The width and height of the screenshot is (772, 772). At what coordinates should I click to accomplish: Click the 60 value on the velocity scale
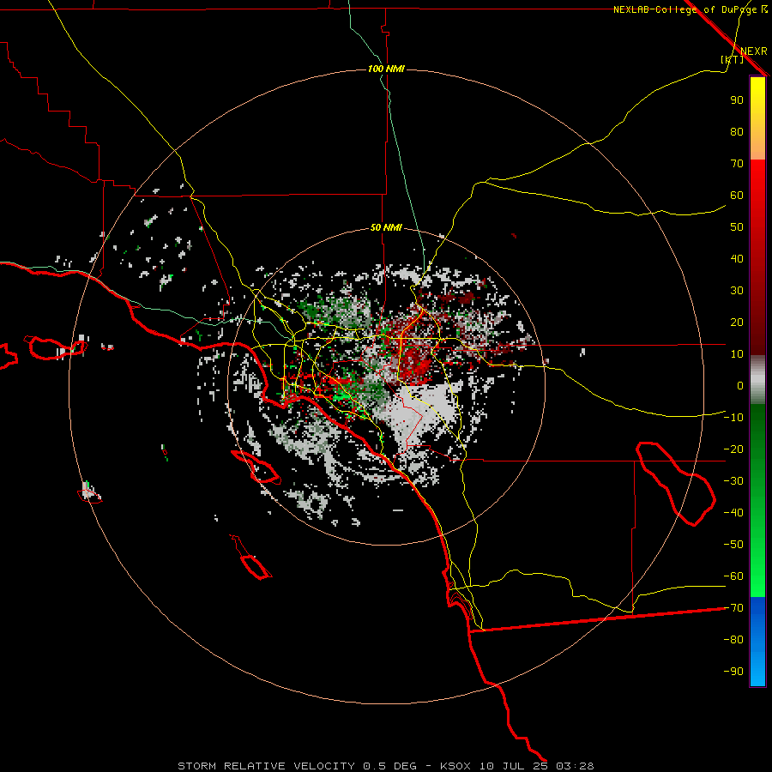click(737, 195)
